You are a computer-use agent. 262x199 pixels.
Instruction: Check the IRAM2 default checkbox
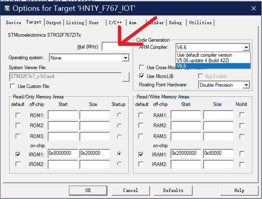pos(141,164)
